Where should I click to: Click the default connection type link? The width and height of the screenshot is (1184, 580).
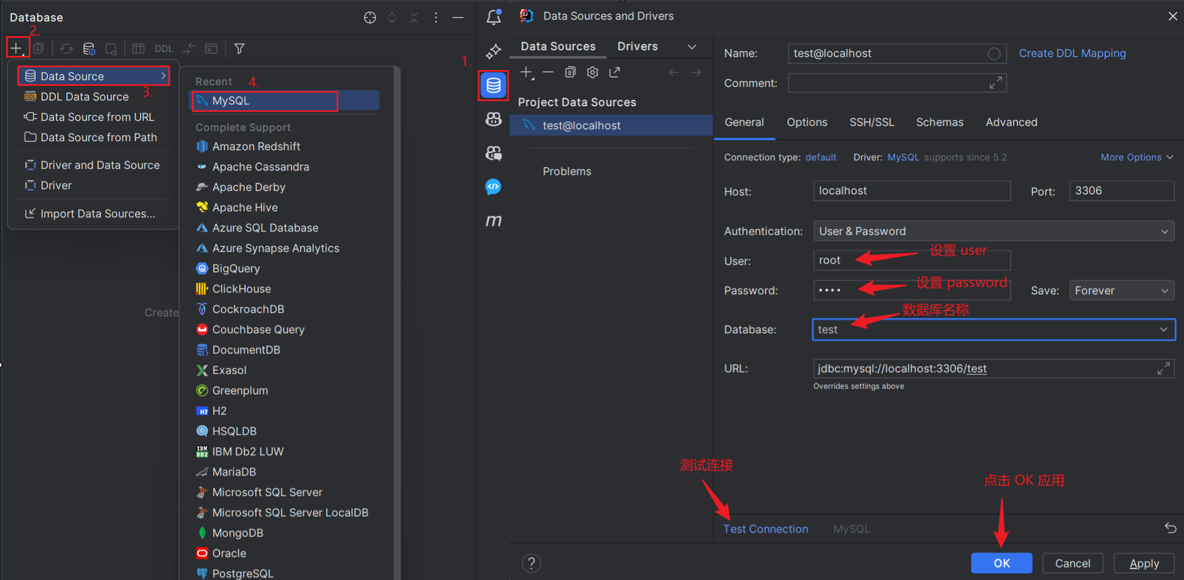pos(820,157)
